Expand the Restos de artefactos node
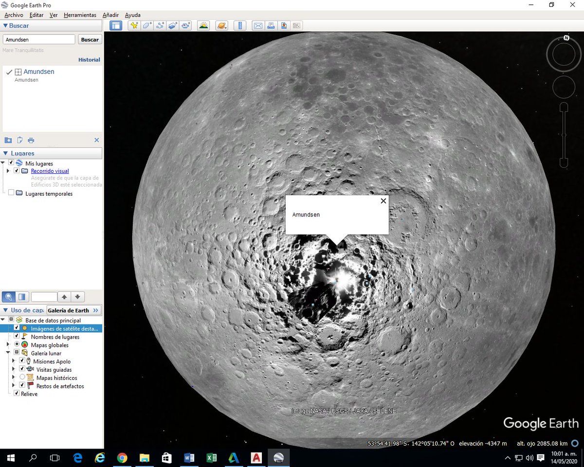The height and width of the screenshot is (467, 584). tap(14, 385)
